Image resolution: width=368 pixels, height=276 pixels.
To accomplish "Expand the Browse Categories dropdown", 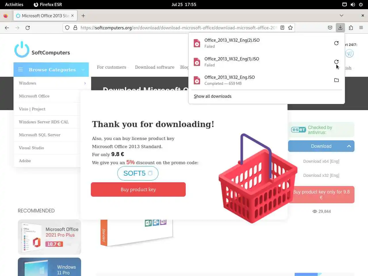I will coord(51,70).
